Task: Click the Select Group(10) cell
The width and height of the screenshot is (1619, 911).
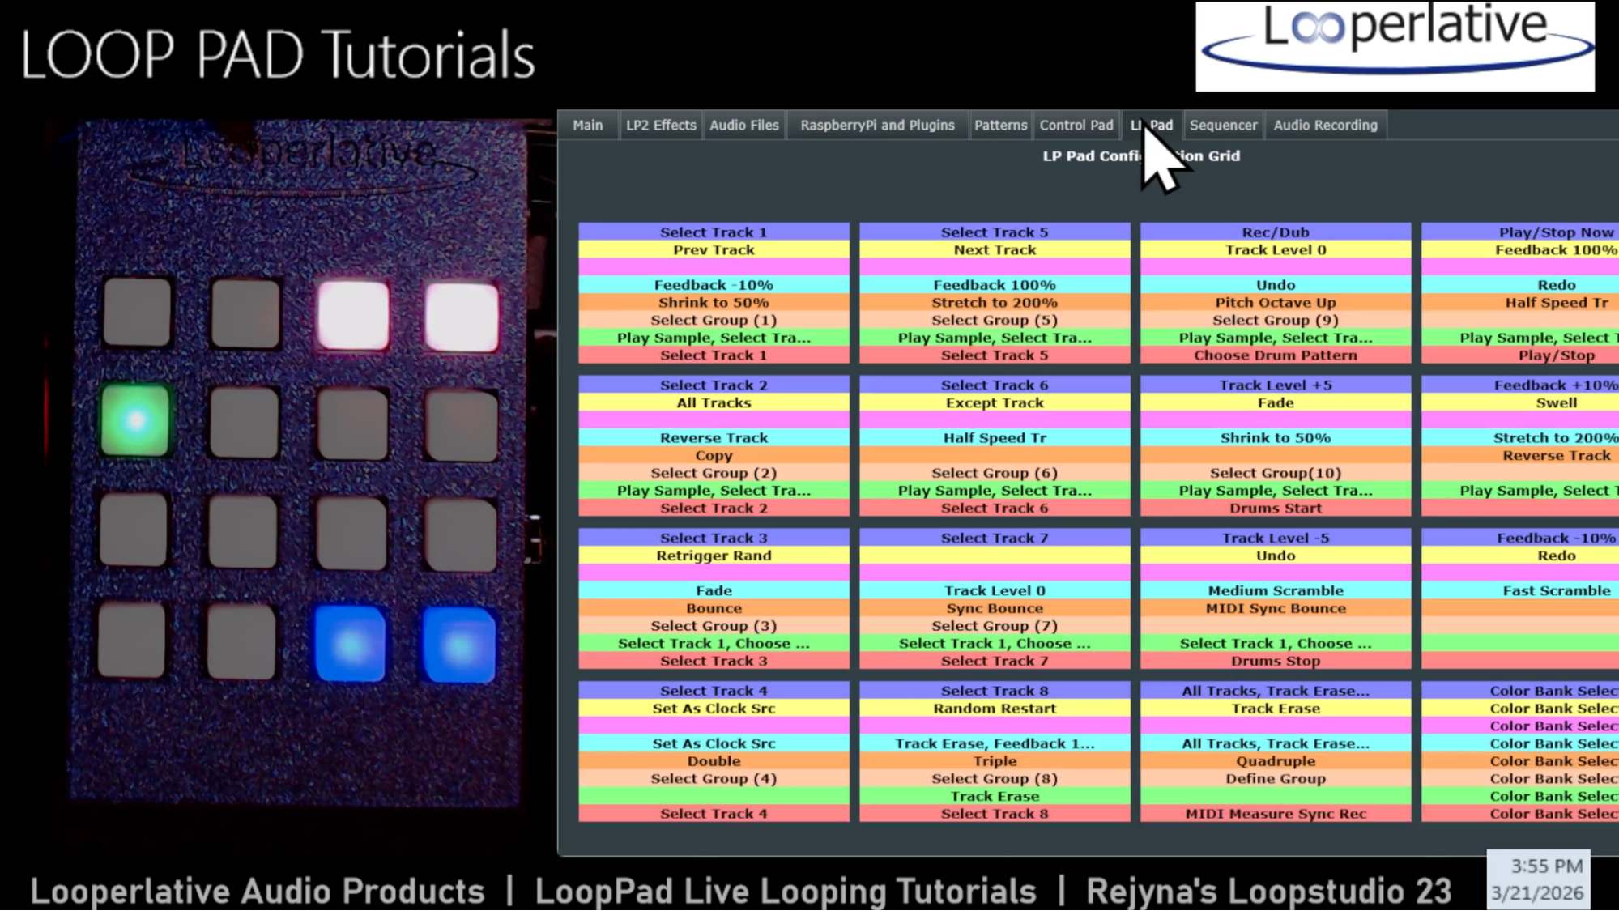Action: [1276, 474]
